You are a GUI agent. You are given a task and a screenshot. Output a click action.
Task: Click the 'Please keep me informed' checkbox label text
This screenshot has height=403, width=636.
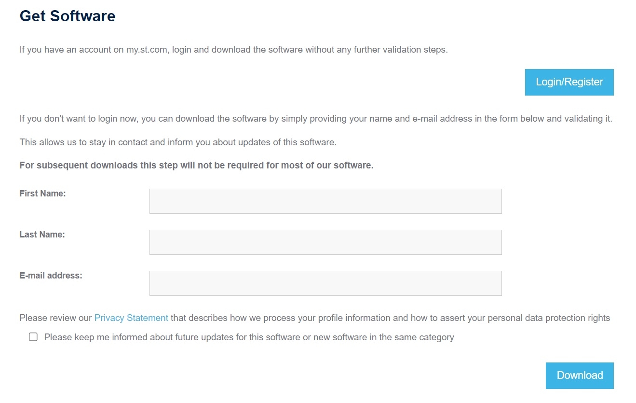pos(249,337)
